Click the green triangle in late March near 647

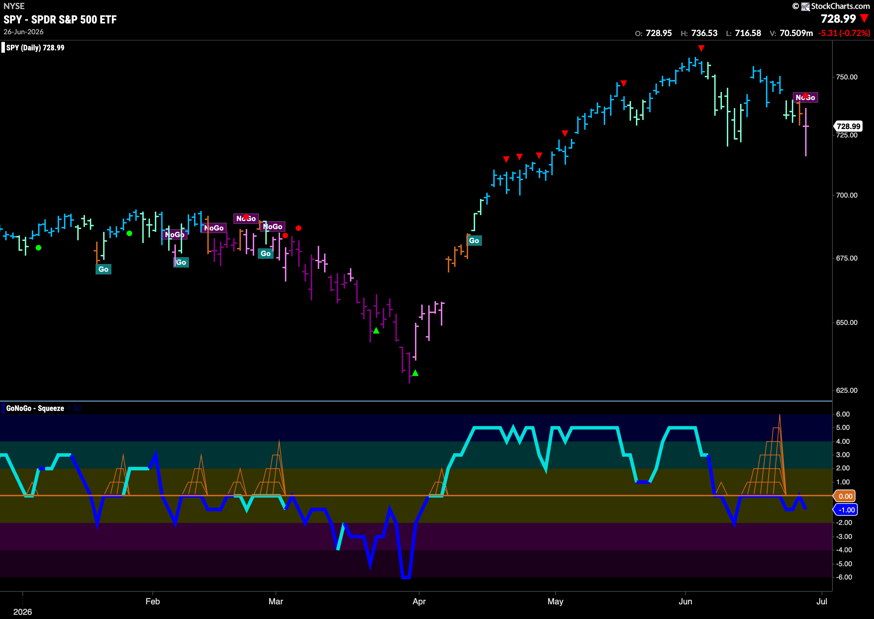click(x=376, y=330)
